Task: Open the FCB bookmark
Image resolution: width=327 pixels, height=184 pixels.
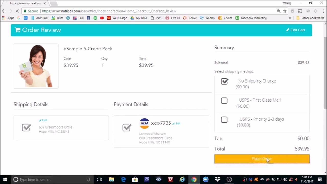Action: pos(78,18)
